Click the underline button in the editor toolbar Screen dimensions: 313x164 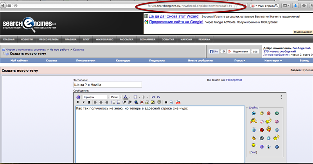[88, 102]
